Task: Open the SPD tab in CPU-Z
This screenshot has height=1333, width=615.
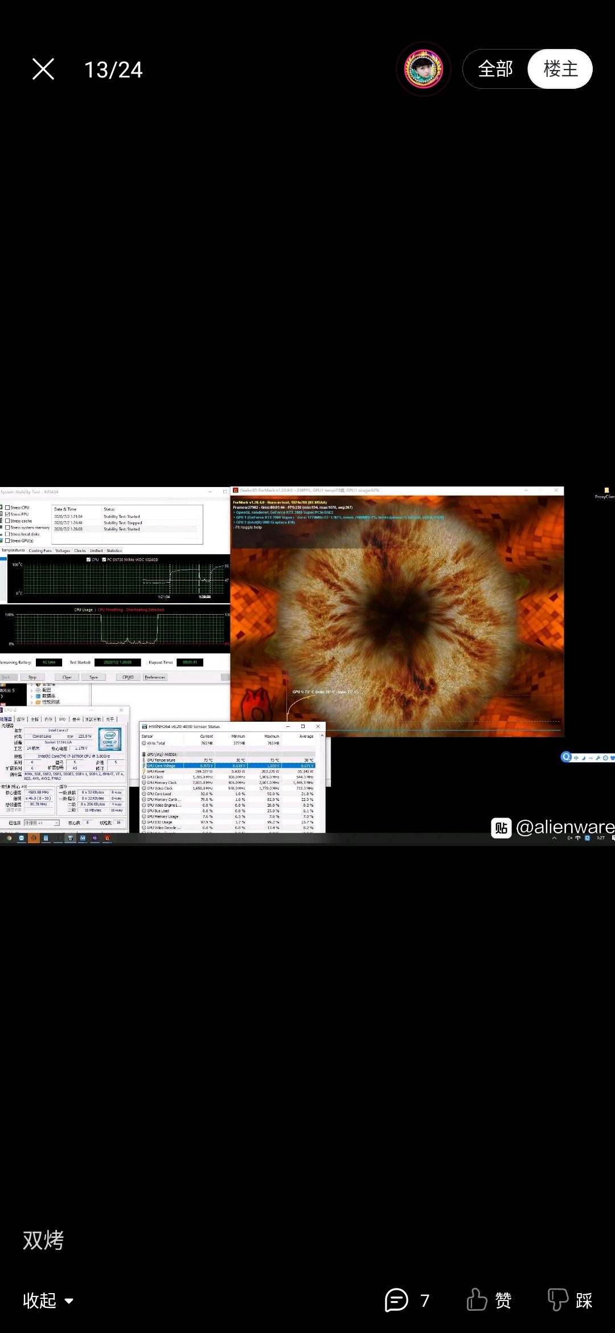Action: click(62, 719)
